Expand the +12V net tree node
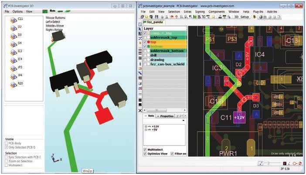The width and height of the screenshot is (306, 175). pos(146,126)
